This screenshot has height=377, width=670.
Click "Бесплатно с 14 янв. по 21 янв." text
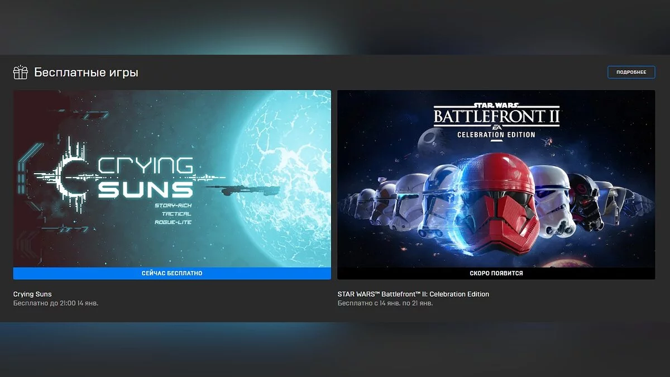[385, 303]
